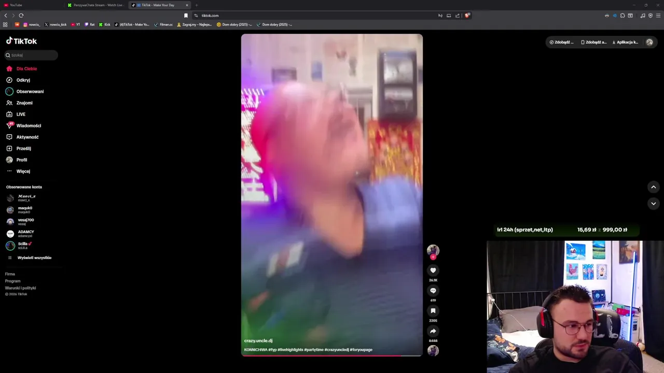Viewport: 664px width, 373px height.
Task: Open the nowciu_kick X bookmark
Action: click(56, 24)
